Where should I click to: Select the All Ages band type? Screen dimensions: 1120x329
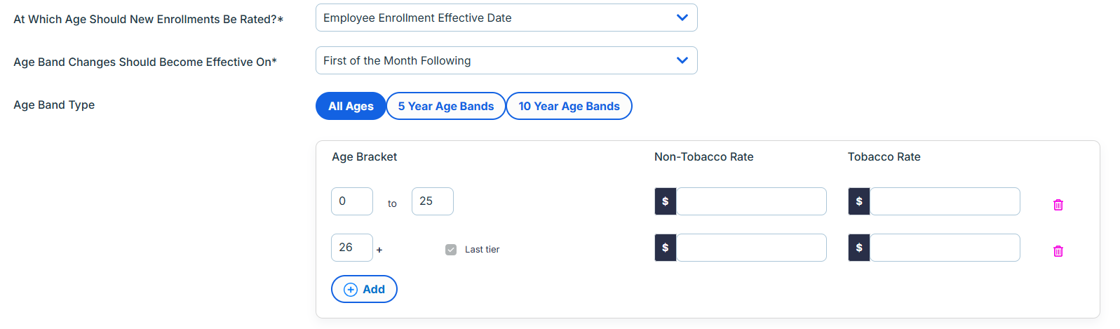[351, 106]
